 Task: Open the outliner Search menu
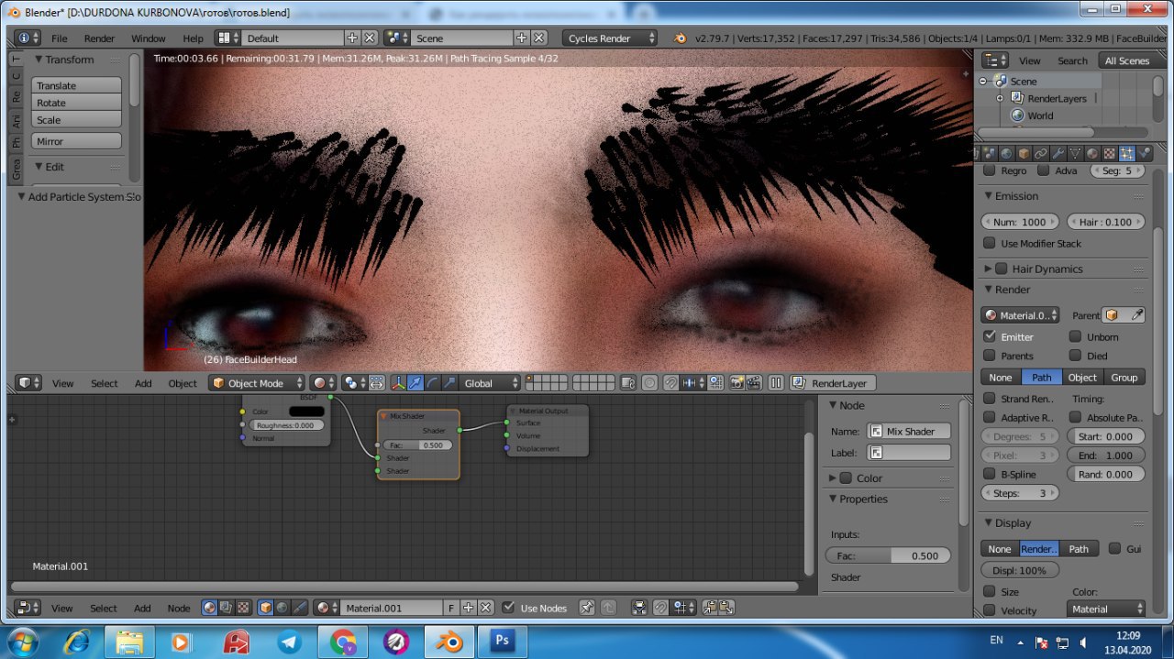pos(1072,60)
